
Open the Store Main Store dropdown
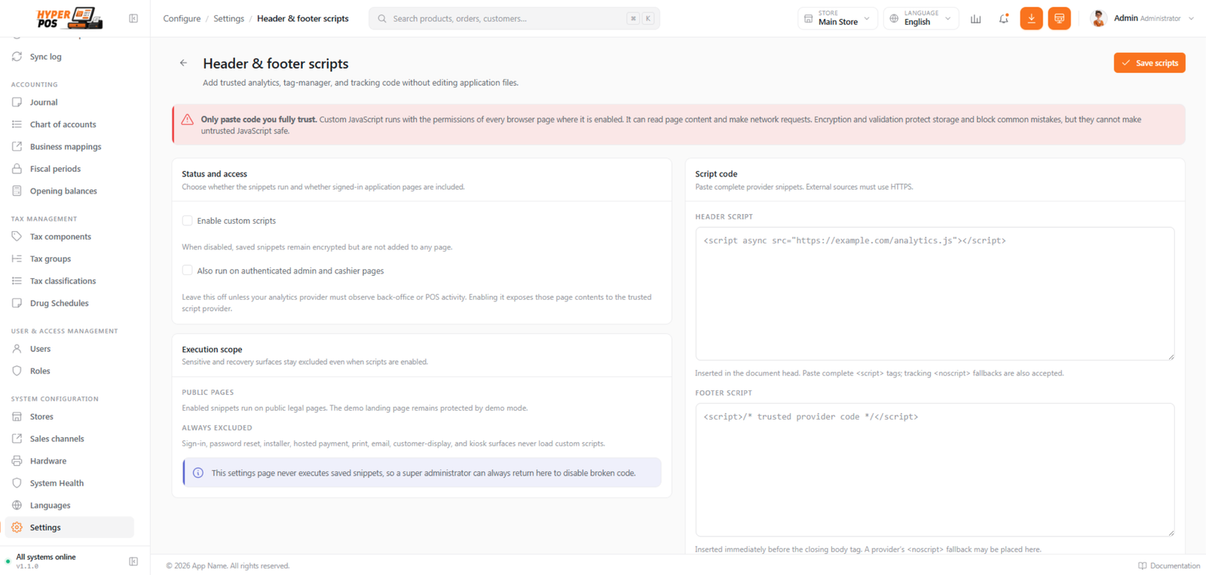pos(837,18)
